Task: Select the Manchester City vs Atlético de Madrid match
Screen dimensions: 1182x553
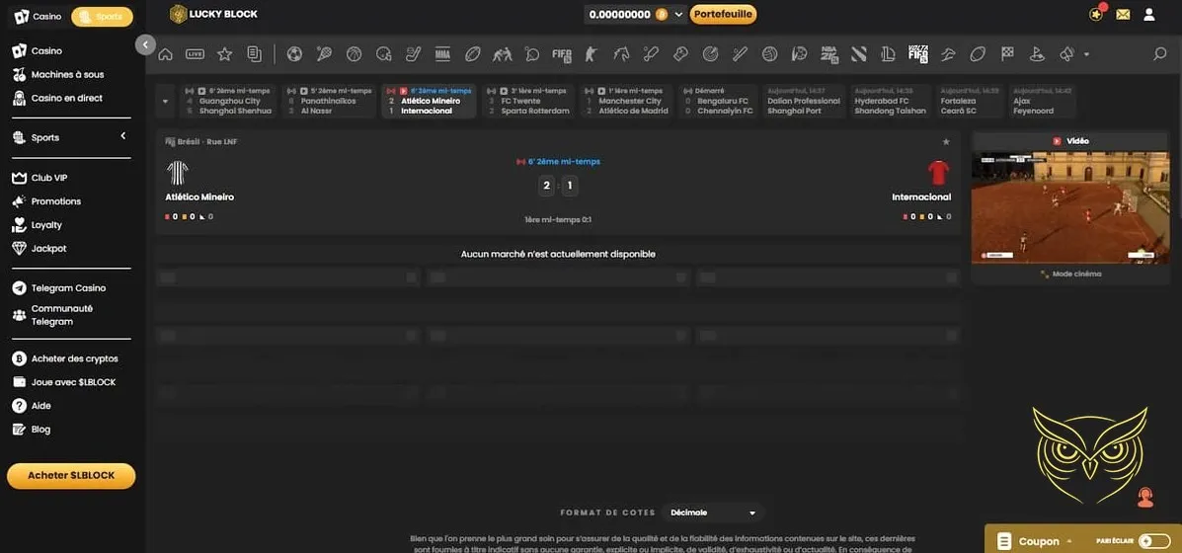Action: 628,101
